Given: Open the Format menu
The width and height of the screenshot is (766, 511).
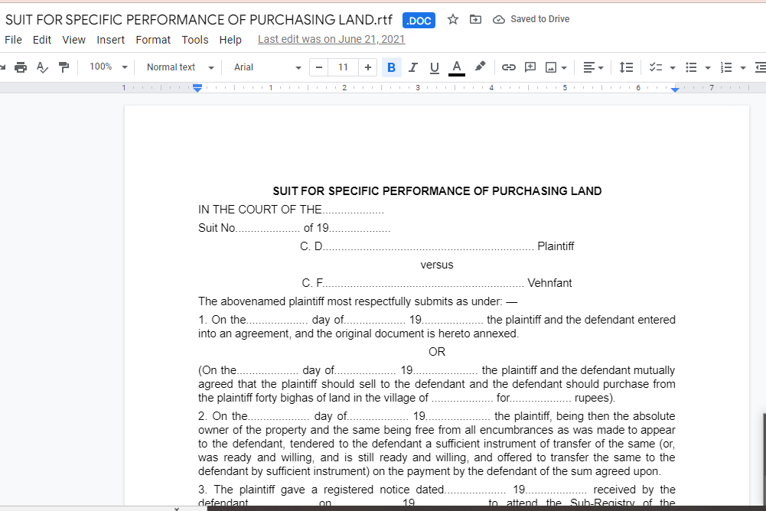Looking at the screenshot, I should tap(153, 40).
